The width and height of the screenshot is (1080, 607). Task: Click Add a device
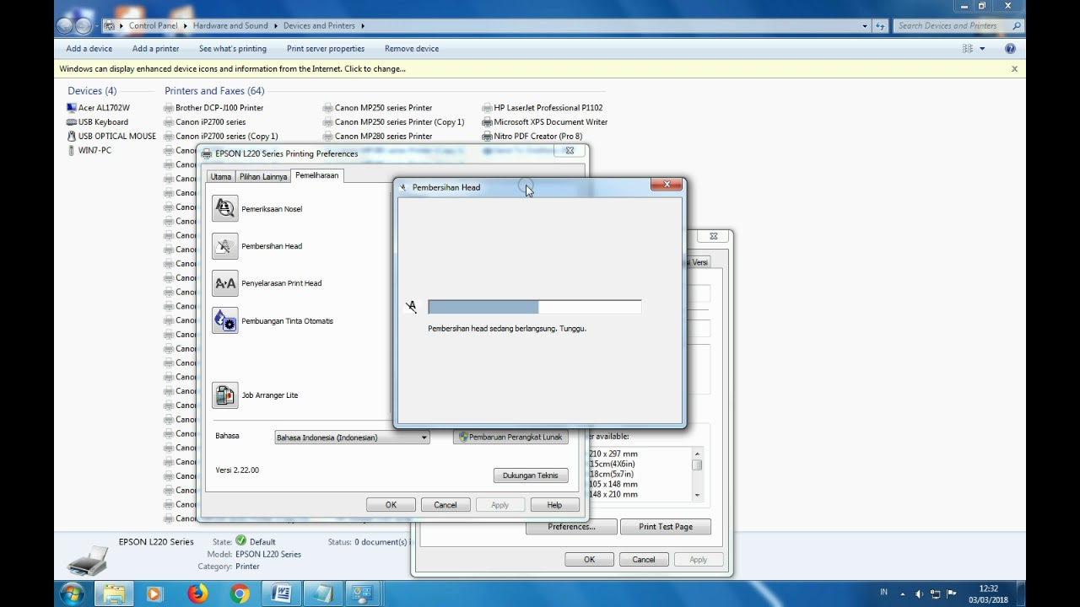click(x=89, y=49)
